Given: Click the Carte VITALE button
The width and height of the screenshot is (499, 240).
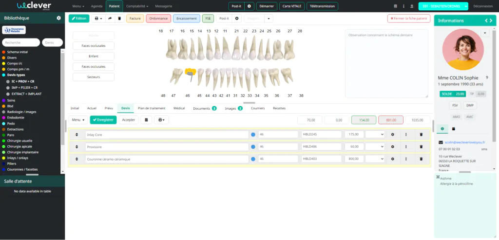Looking at the screenshot, I should click(x=292, y=6).
